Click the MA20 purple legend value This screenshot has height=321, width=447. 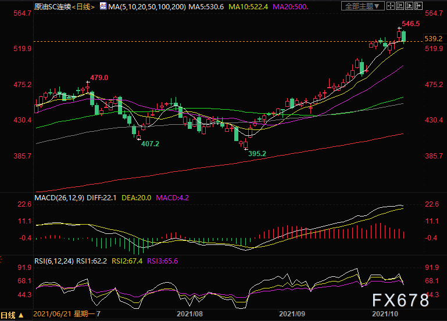291,6
